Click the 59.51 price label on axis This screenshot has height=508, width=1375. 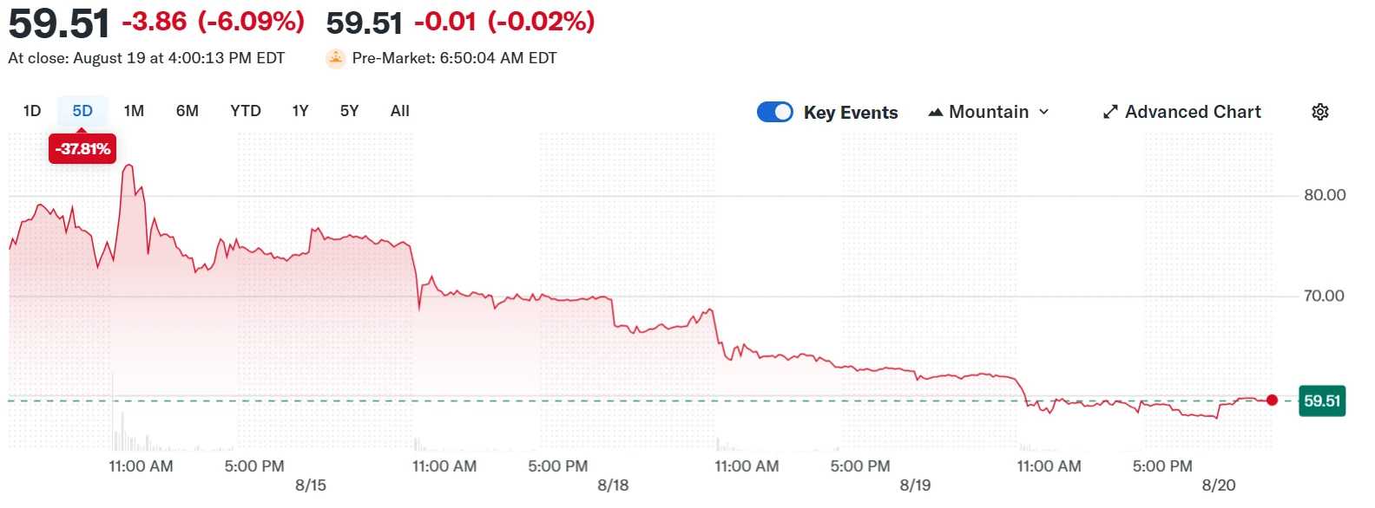1321,401
